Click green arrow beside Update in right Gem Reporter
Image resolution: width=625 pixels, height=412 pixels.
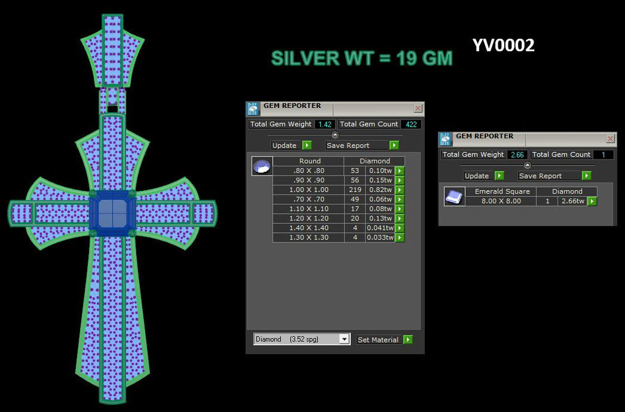[x=499, y=176]
